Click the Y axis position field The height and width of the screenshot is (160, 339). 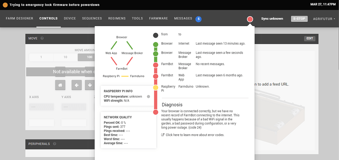pos(74,107)
